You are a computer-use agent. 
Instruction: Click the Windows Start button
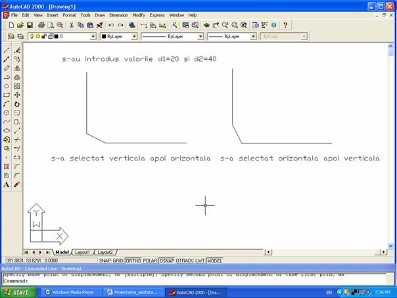click(16, 292)
